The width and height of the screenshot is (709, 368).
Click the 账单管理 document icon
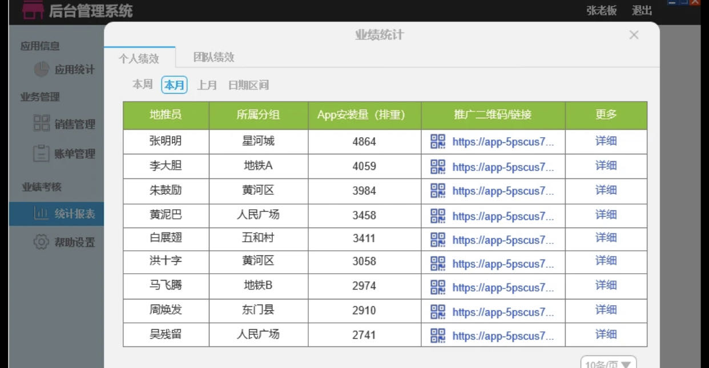[x=41, y=153]
